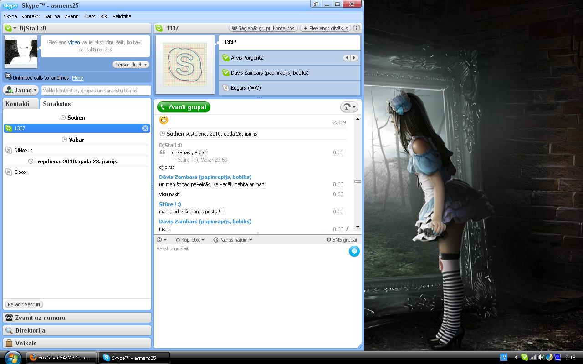Open the Kontakti menu in menu bar
The image size is (583, 364).
click(x=31, y=16)
